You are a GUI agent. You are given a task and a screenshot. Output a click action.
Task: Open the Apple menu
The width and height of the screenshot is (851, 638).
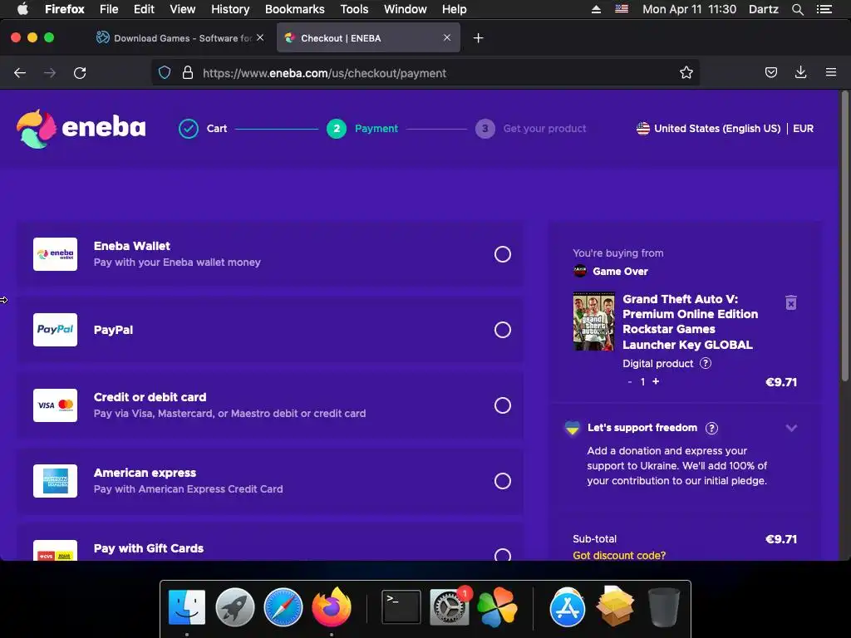click(x=22, y=9)
